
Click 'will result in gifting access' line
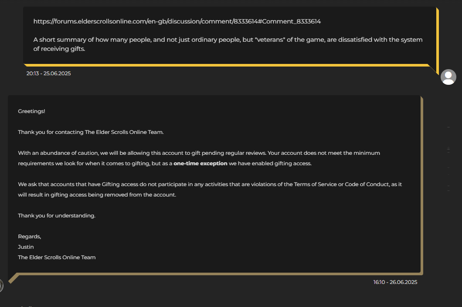[97, 195]
